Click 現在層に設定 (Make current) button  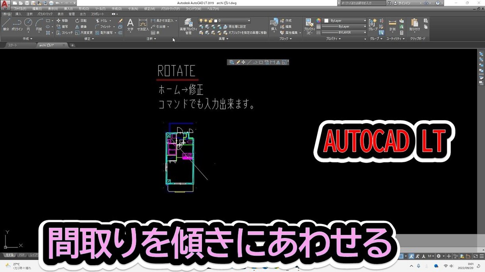click(234, 27)
